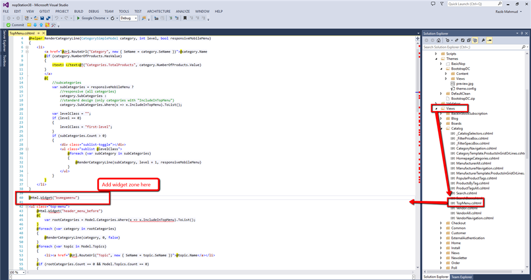Screen dimensions: 531x280
Task: Open the BUILD menu
Action: tap(79, 12)
